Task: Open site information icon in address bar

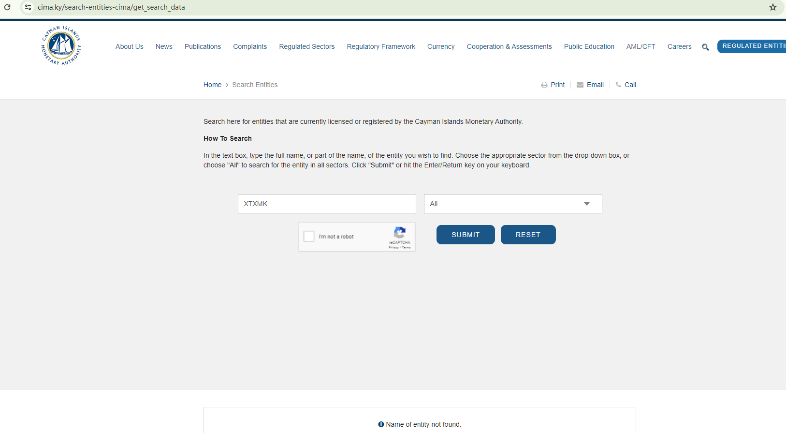Action: [28, 7]
